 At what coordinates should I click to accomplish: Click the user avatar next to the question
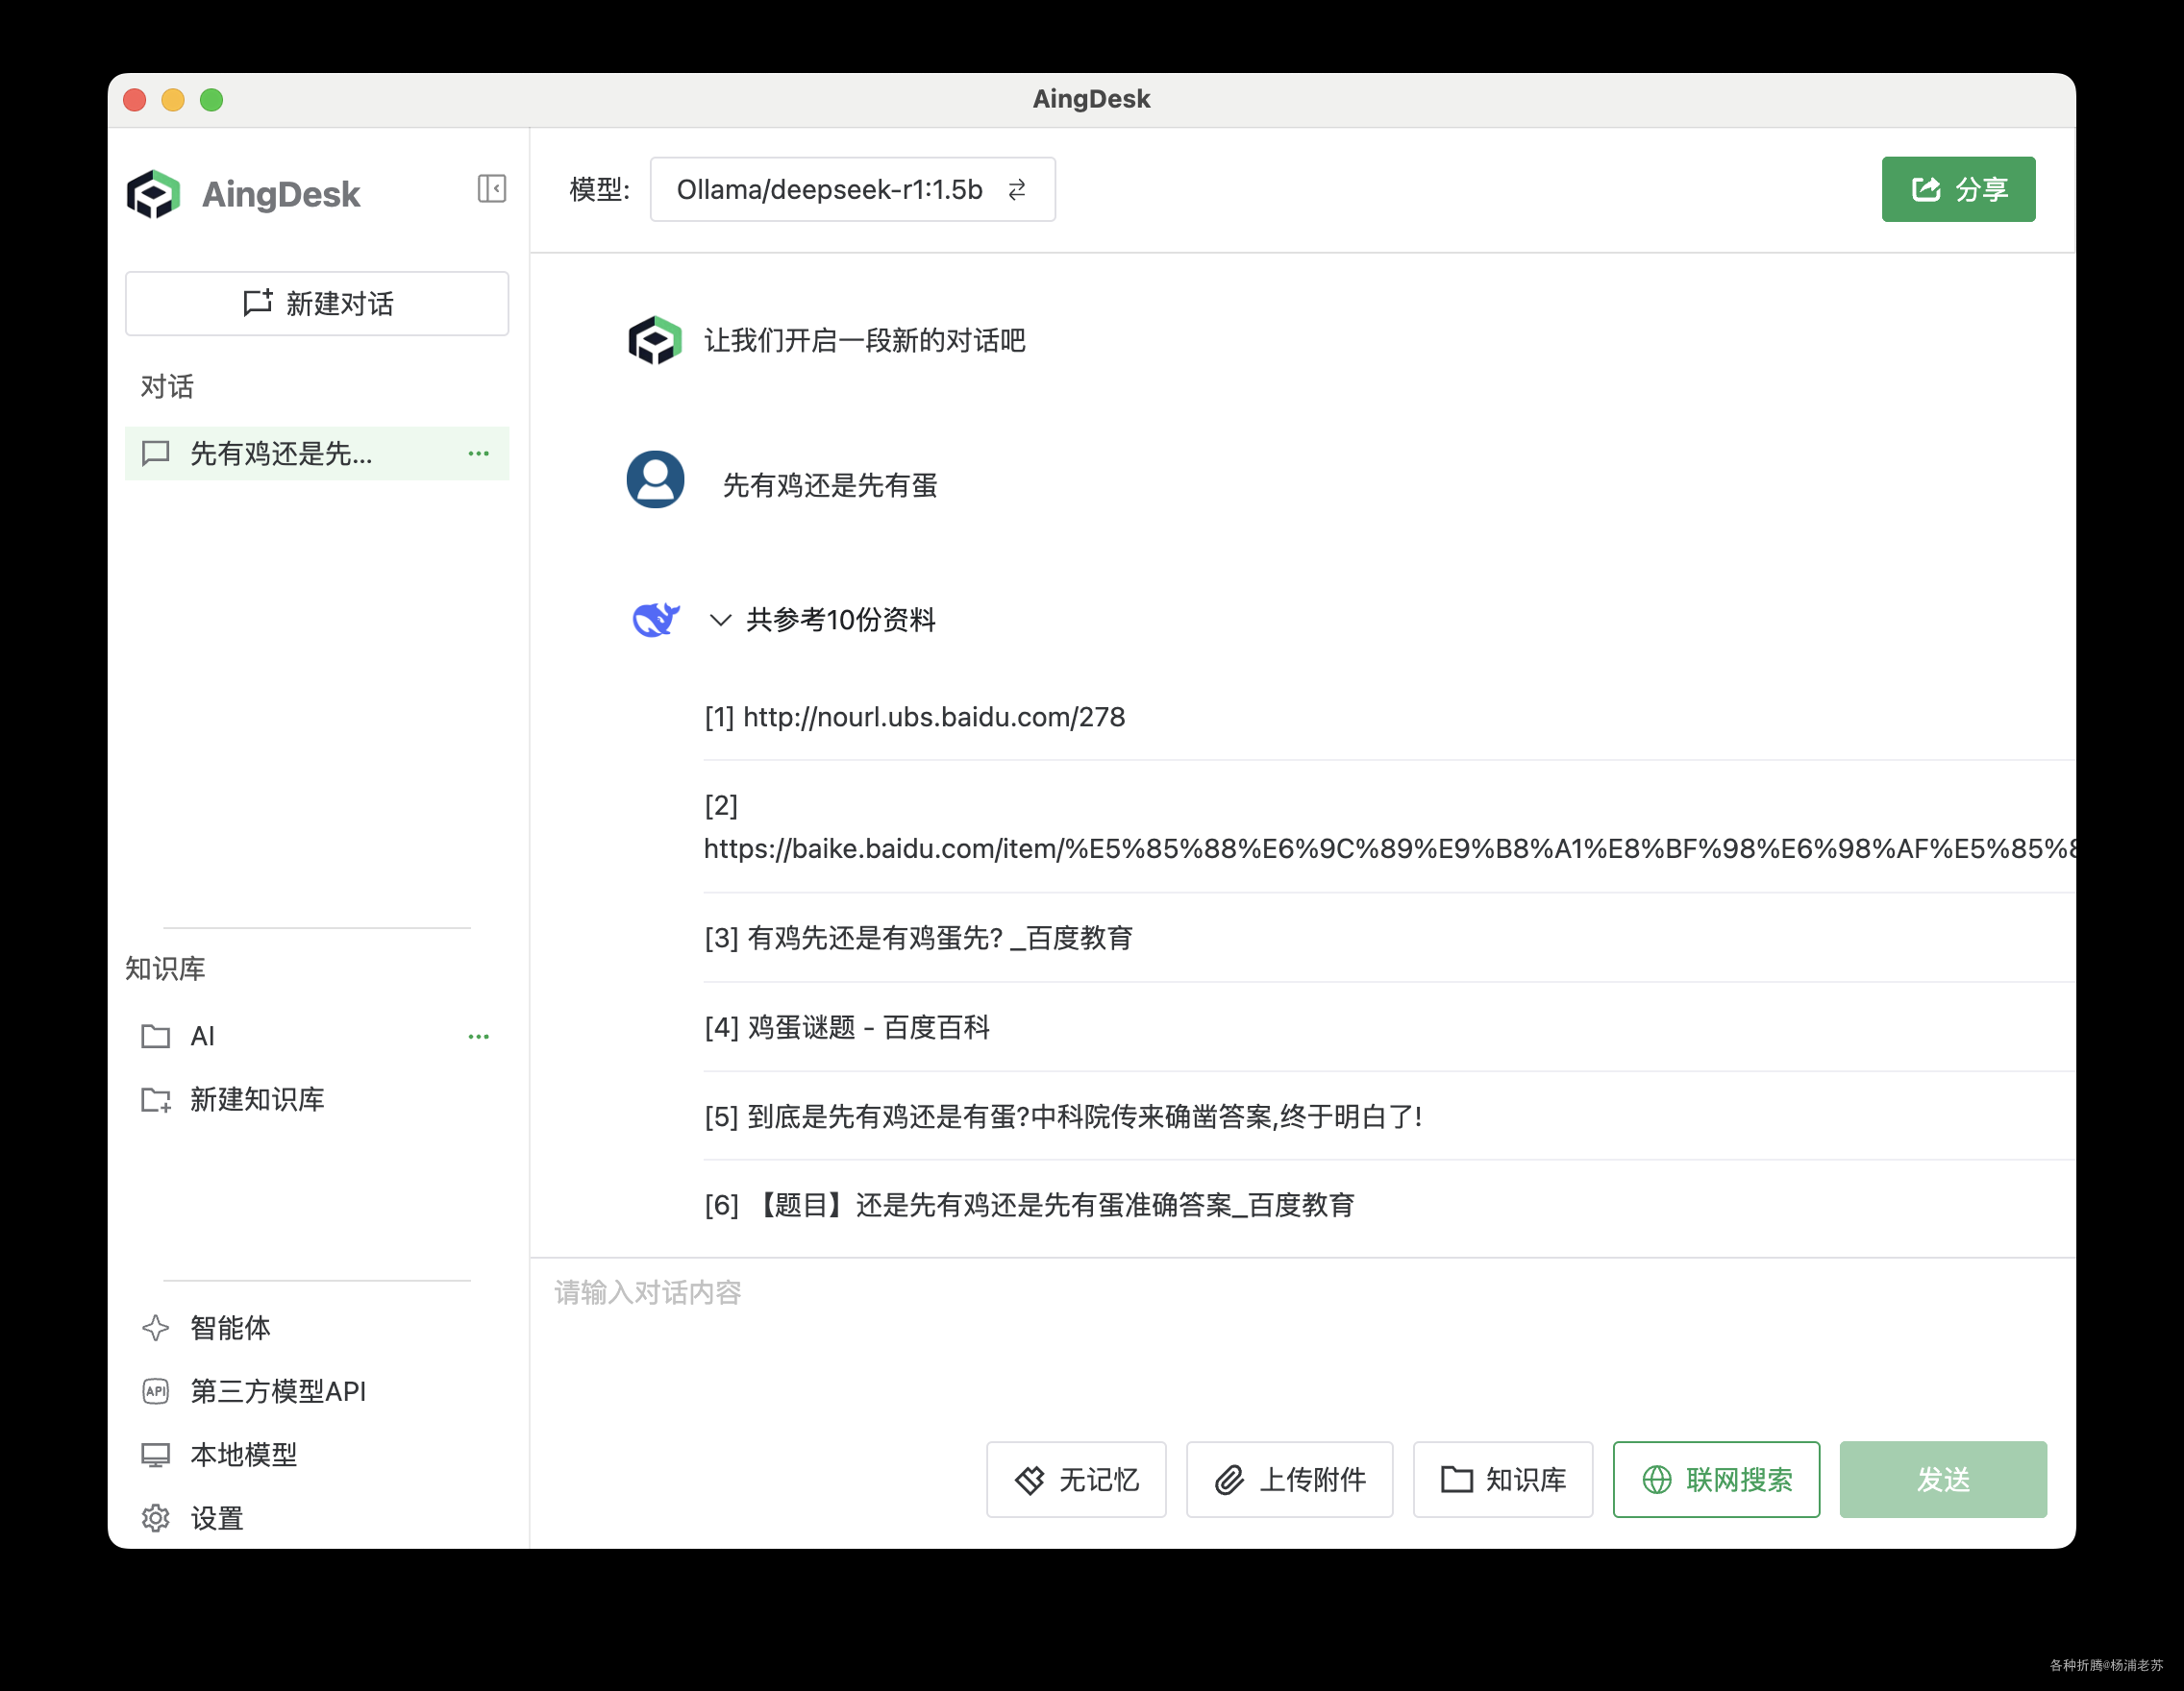coord(655,479)
